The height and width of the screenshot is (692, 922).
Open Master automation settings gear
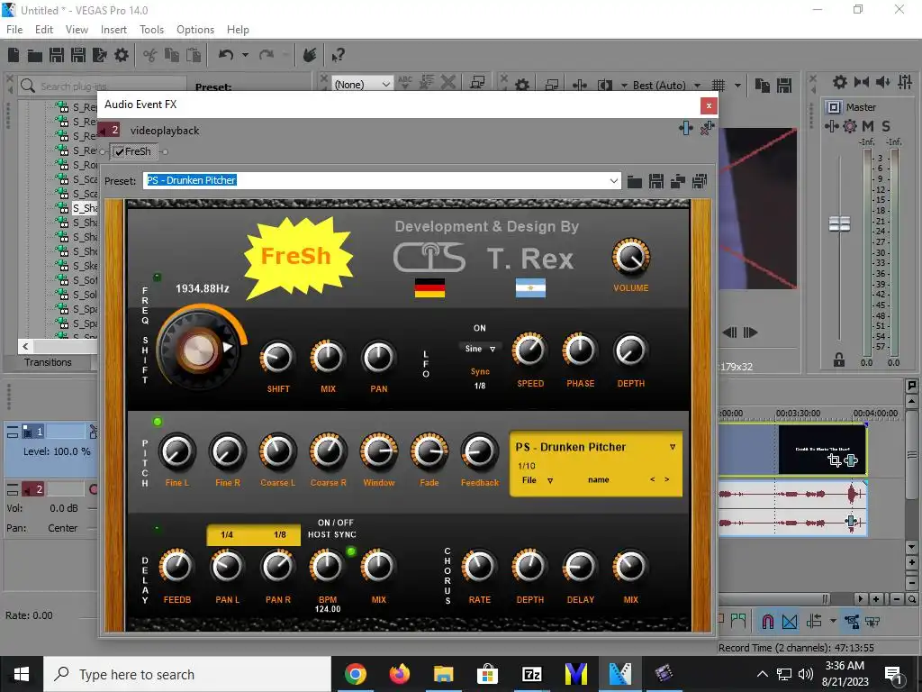pyautogui.click(x=850, y=126)
